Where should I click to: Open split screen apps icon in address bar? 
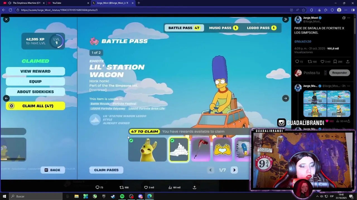pyautogui.click(x=291, y=10)
